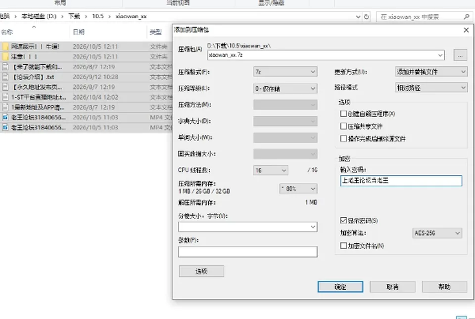Open 帮助 for the archive dialog
Image resolution: width=475 pixels, height=319 pixels.
click(x=444, y=287)
